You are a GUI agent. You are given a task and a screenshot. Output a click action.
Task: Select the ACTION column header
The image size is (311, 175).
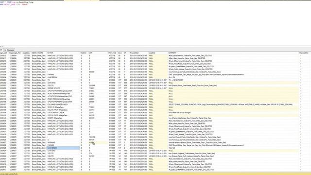tap(50, 53)
